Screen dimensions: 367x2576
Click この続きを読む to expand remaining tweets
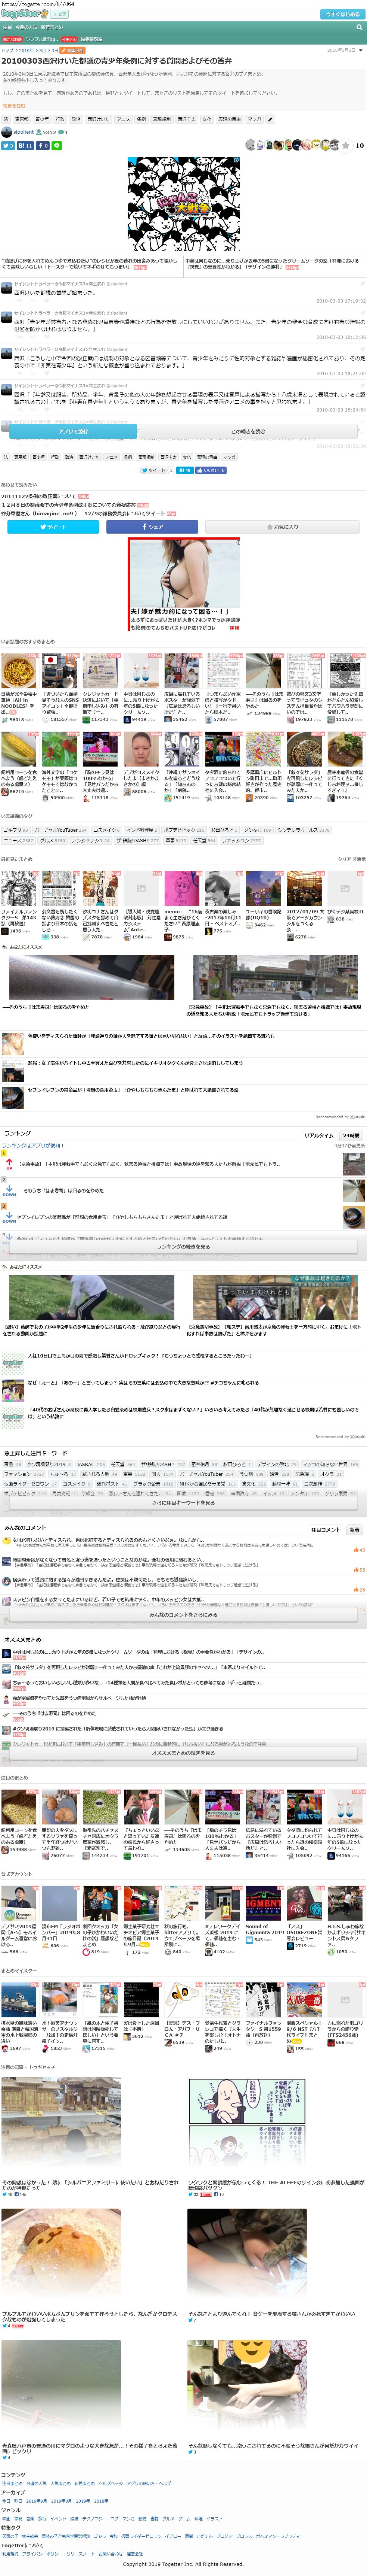248,431
